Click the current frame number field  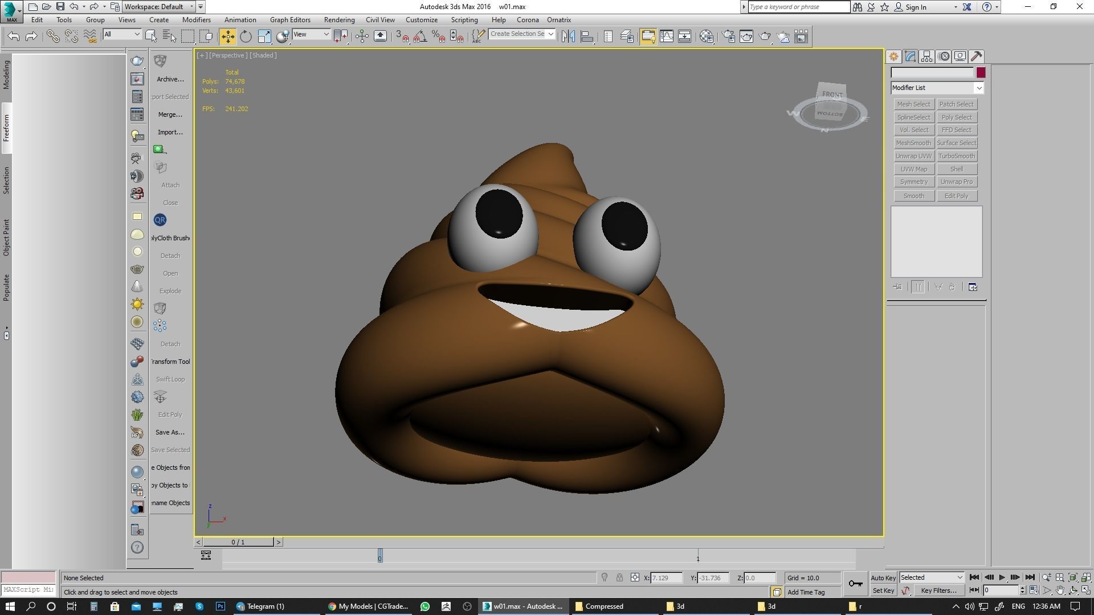[1001, 591]
